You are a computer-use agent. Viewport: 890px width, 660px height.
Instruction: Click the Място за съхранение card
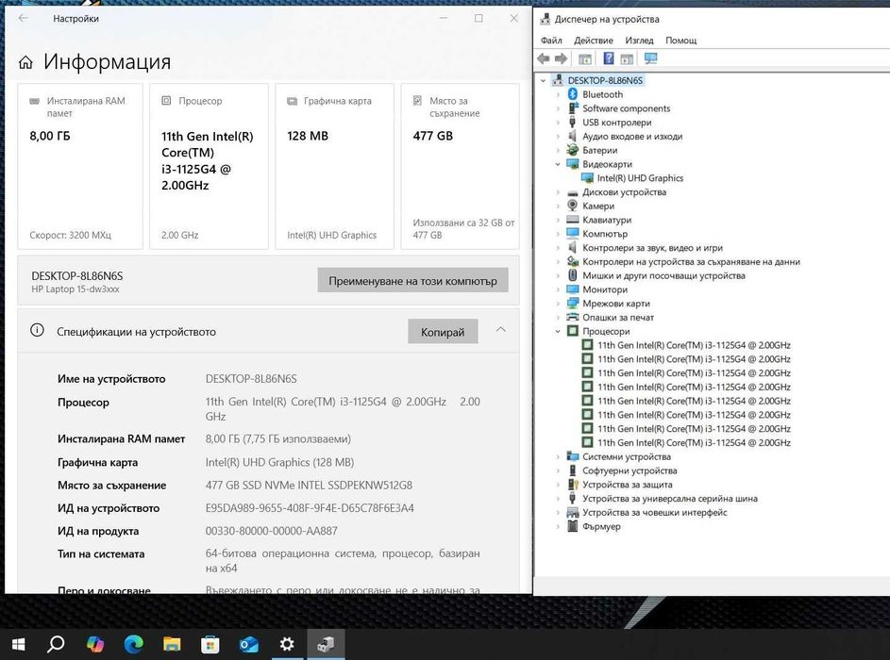460,166
